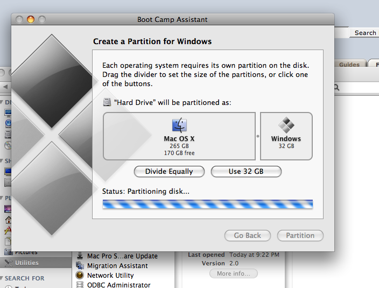The image size is (379, 288).
Task: Click the Network Utility radar icon
Action: [x=80, y=275]
